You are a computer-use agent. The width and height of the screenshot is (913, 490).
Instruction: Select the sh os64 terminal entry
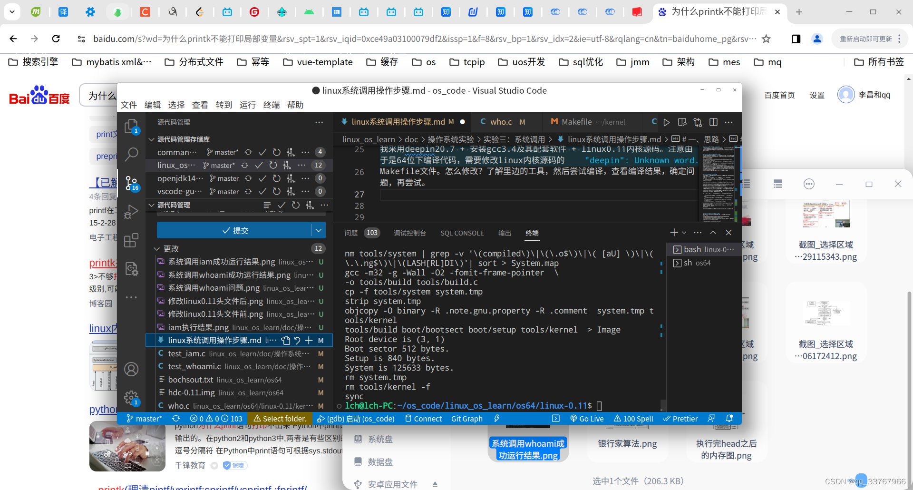pyautogui.click(x=704, y=263)
